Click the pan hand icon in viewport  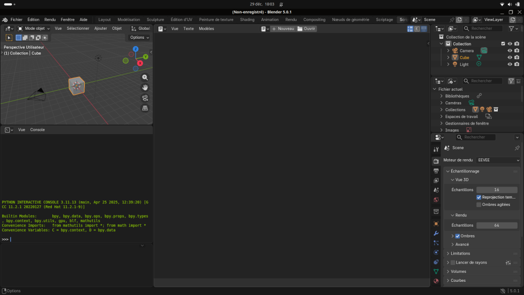(x=145, y=88)
